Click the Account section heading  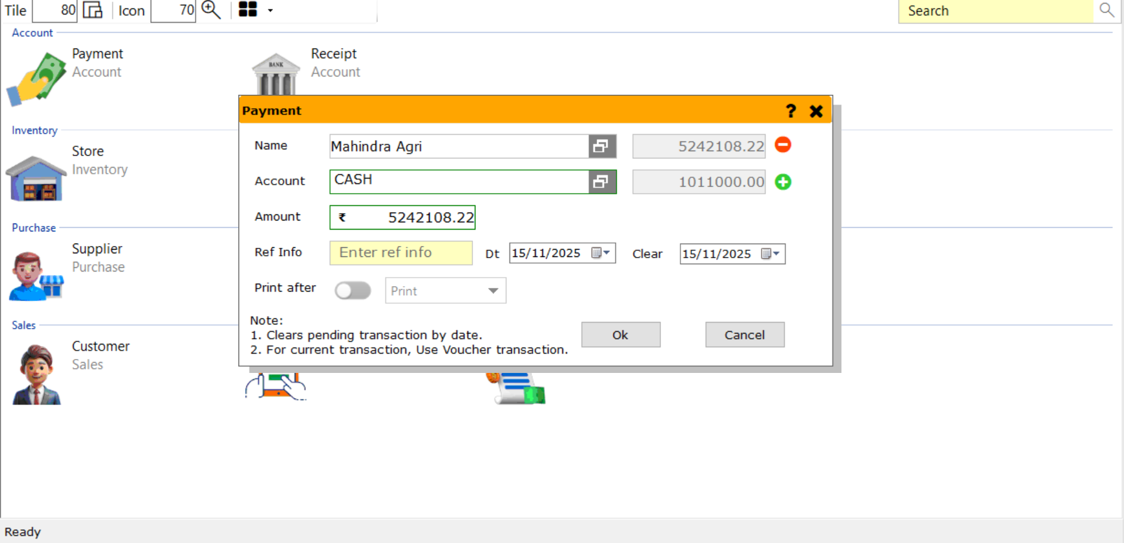coord(32,33)
